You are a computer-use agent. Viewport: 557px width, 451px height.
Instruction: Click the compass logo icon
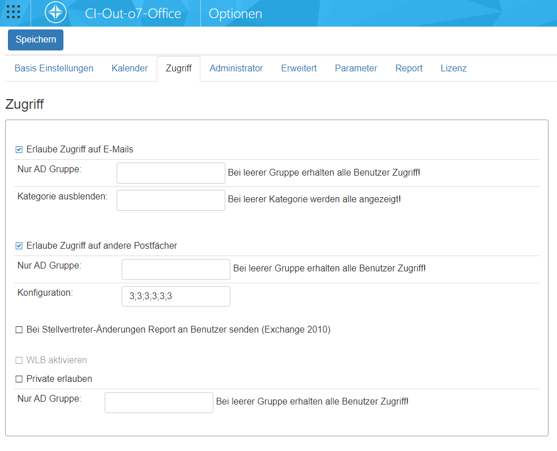click(55, 13)
